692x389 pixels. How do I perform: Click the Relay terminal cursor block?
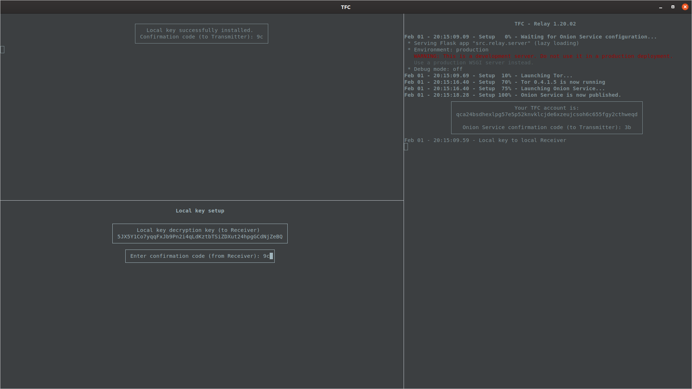(406, 147)
